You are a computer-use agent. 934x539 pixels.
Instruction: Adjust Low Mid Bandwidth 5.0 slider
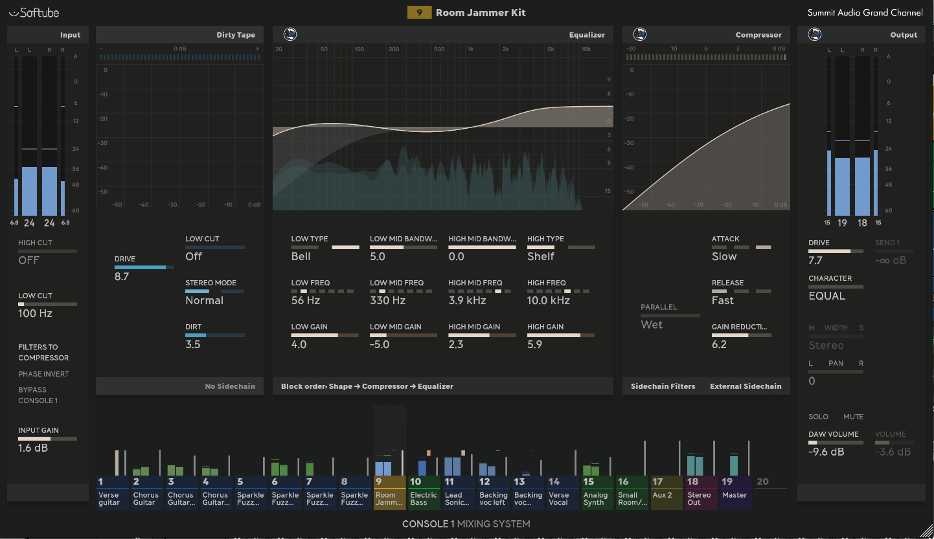(x=404, y=247)
